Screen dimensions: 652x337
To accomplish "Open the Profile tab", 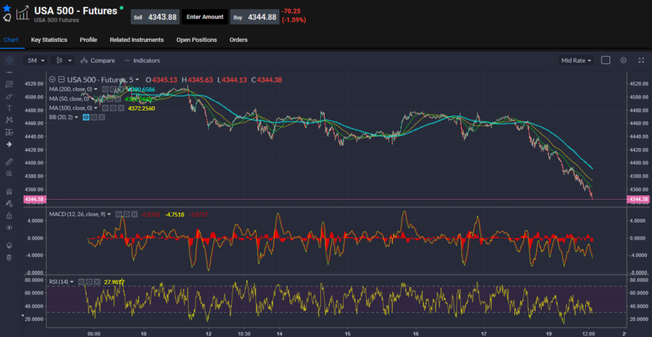I will pyautogui.click(x=89, y=40).
